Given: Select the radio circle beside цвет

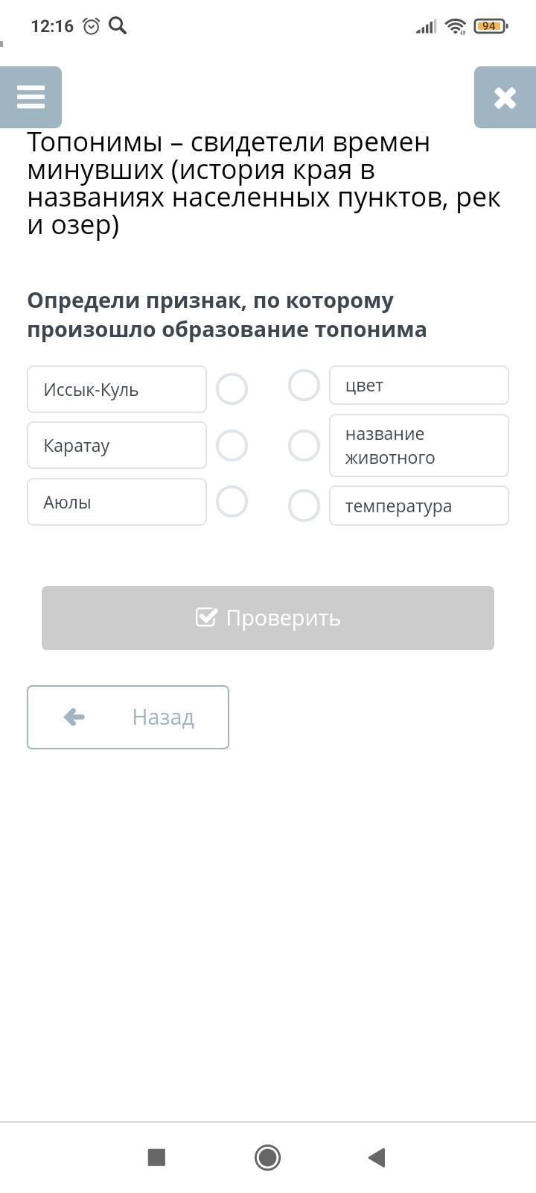Looking at the screenshot, I should [304, 385].
